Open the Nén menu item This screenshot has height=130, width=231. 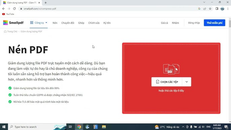point(55,23)
